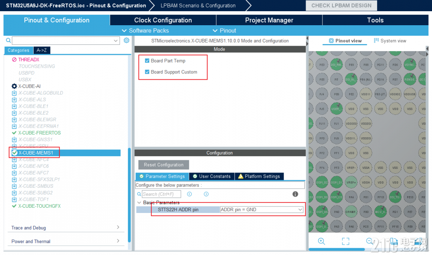This screenshot has width=432, height=255.
Task: Click the download icon next to X-CUBE-SFXS2LP1
Action: (x=14, y=179)
